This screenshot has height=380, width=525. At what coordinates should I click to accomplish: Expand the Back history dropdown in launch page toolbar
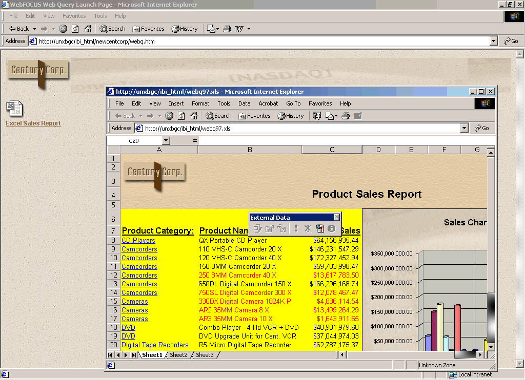(x=34, y=29)
